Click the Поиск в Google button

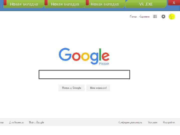click(x=71, y=88)
